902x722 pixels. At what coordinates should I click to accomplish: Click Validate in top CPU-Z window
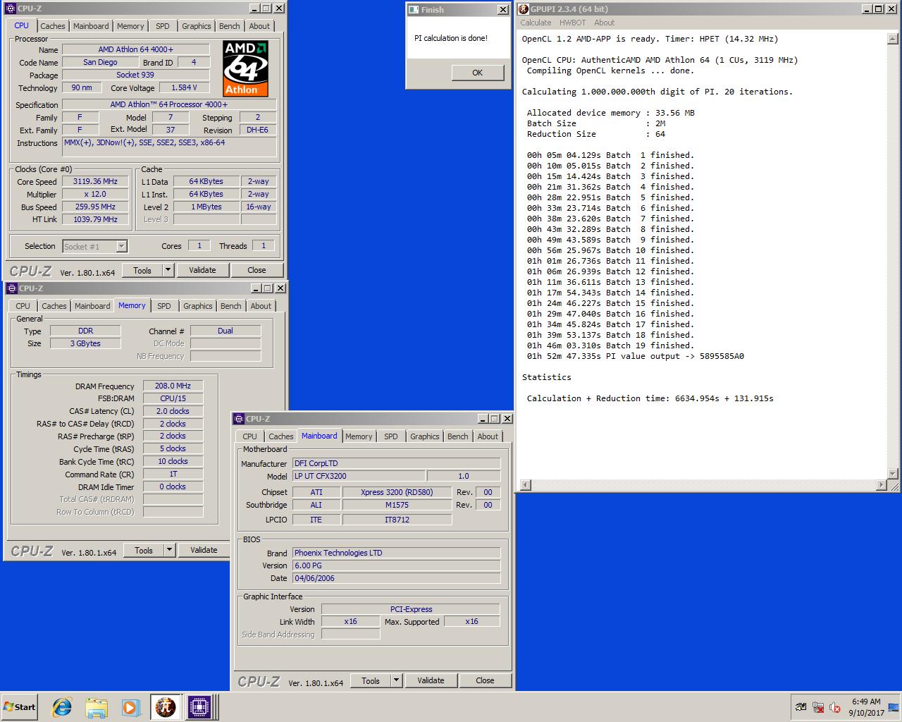[x=202, y=270]
